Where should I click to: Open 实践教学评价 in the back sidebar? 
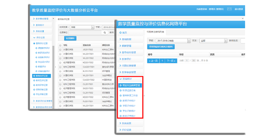43,57
